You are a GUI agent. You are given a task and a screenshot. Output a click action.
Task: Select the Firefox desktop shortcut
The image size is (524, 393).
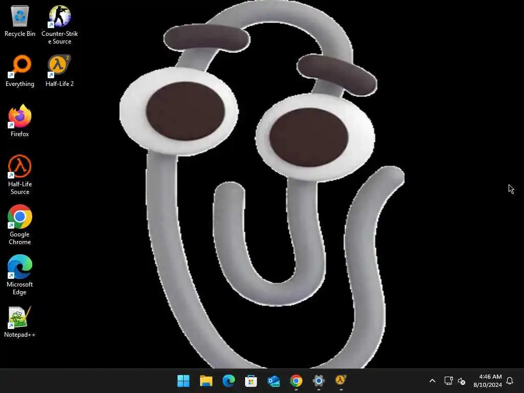(x=20, y=121)
